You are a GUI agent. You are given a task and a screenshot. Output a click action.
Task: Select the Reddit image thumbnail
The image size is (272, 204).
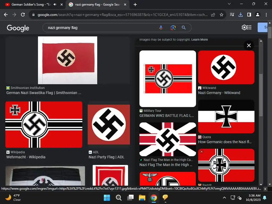click(x=226, y=165)
